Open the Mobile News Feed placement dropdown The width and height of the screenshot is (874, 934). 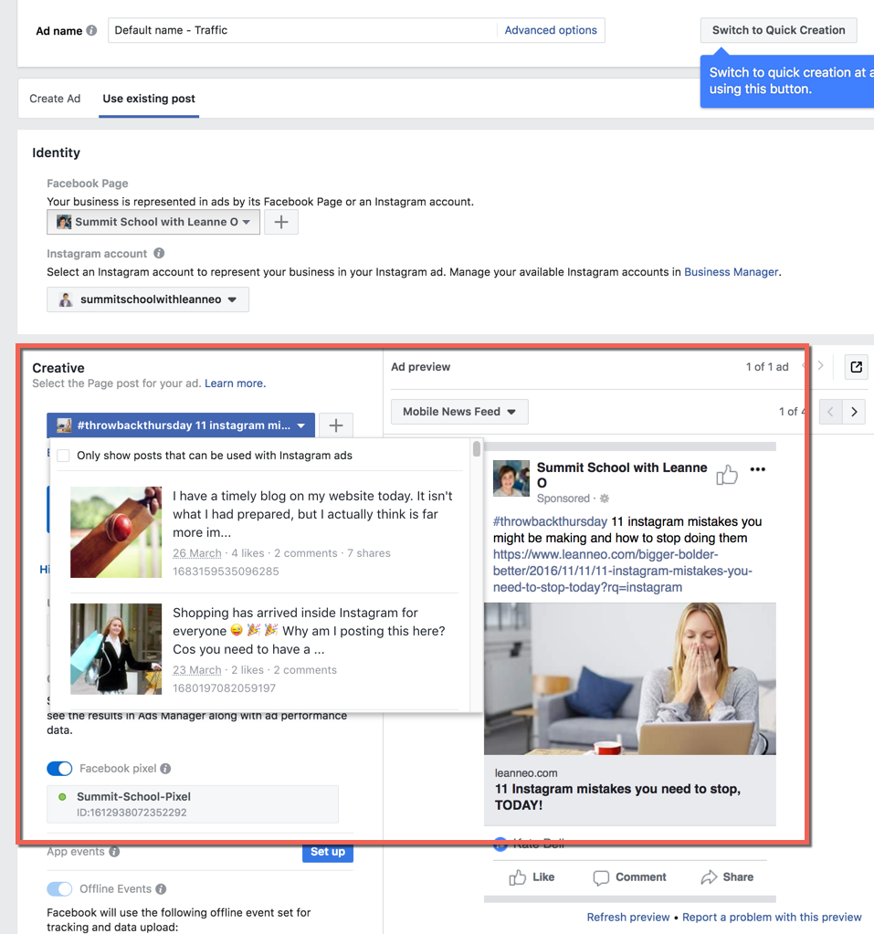pos(459,412)
